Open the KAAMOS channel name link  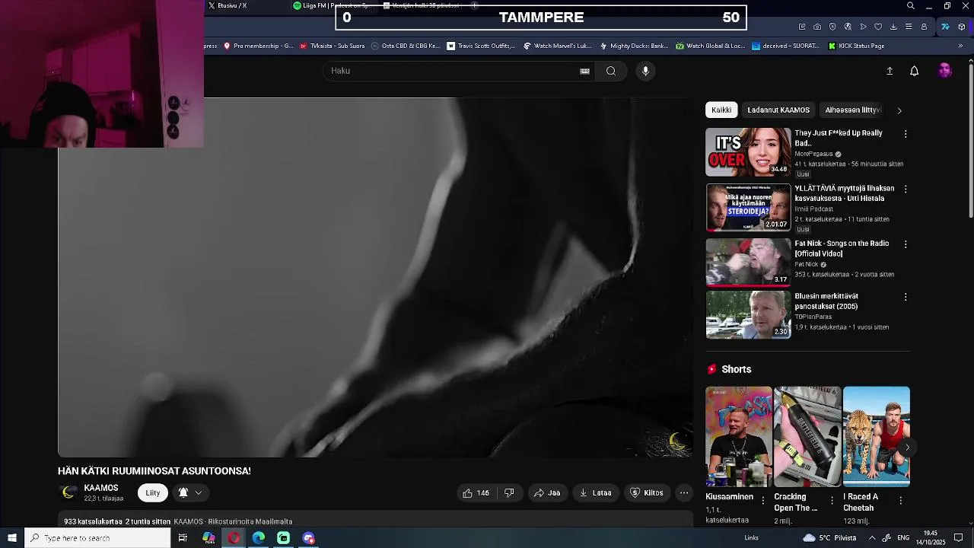click(x=101, y=488)
